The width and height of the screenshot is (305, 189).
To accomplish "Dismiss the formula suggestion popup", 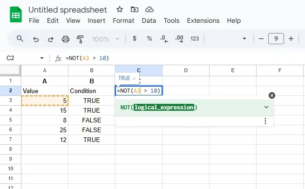I will [272, 95].
